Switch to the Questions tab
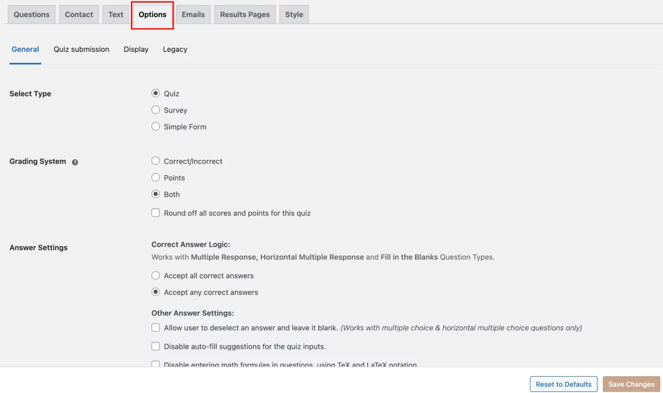The width and height of the screenshot is (663, 393). pos(31,14)
